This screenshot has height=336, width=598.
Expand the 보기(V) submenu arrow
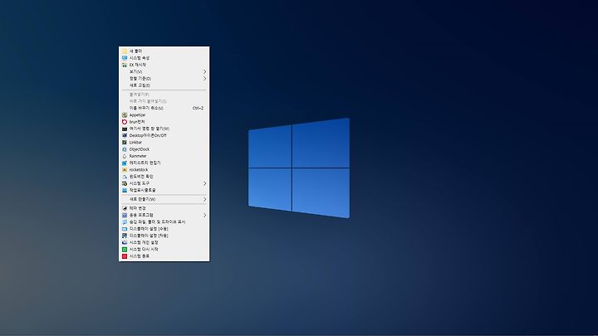(204, 71)
